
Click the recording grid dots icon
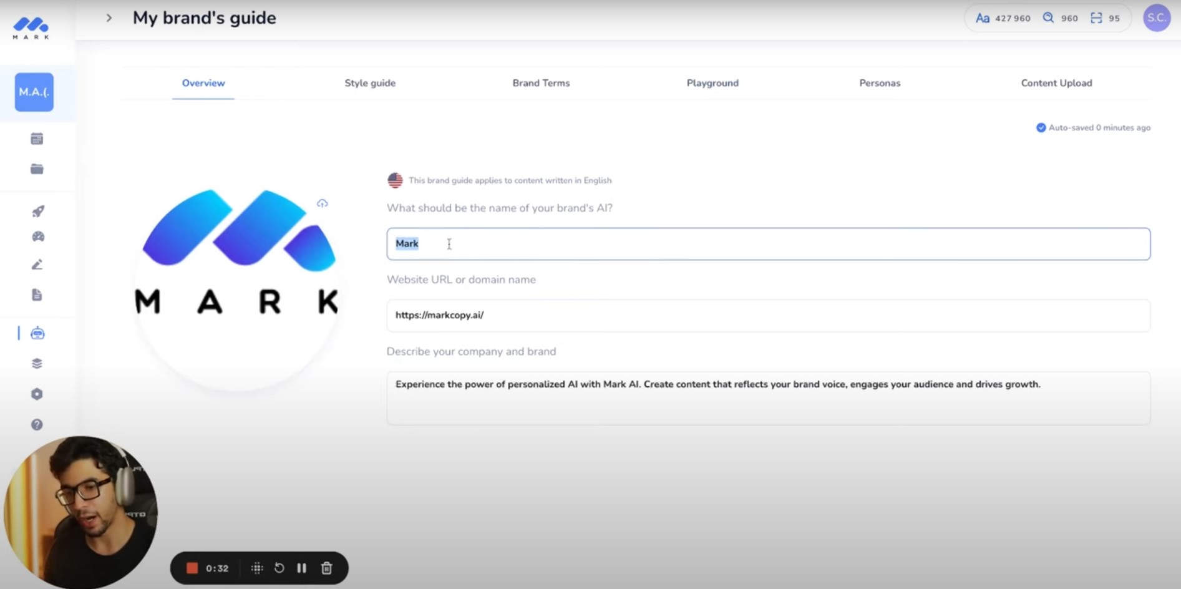pos(257,568)
